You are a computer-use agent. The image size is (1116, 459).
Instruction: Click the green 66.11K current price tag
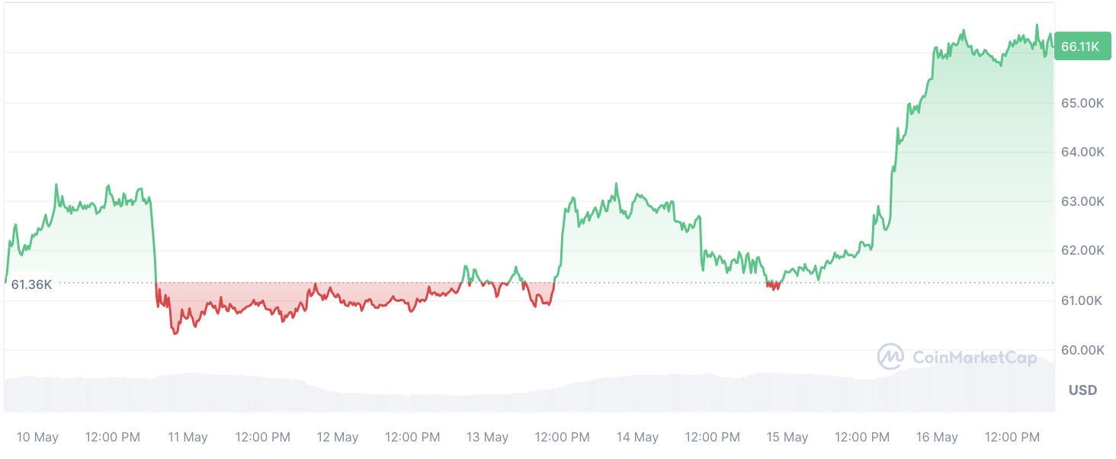[1080, 47]
